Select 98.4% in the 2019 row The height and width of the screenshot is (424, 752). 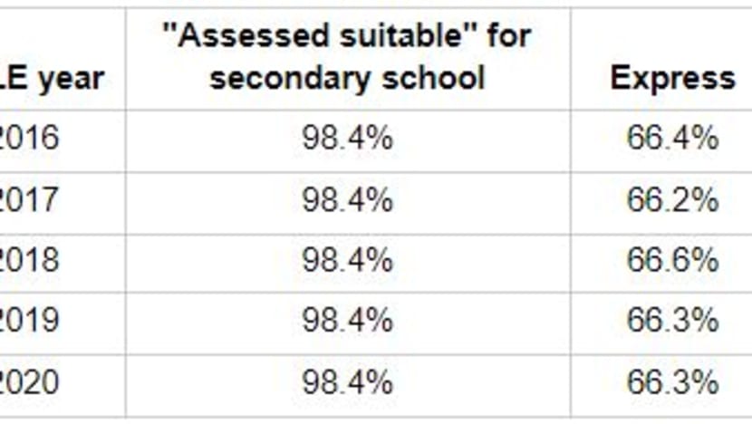[x=348, y=321]
